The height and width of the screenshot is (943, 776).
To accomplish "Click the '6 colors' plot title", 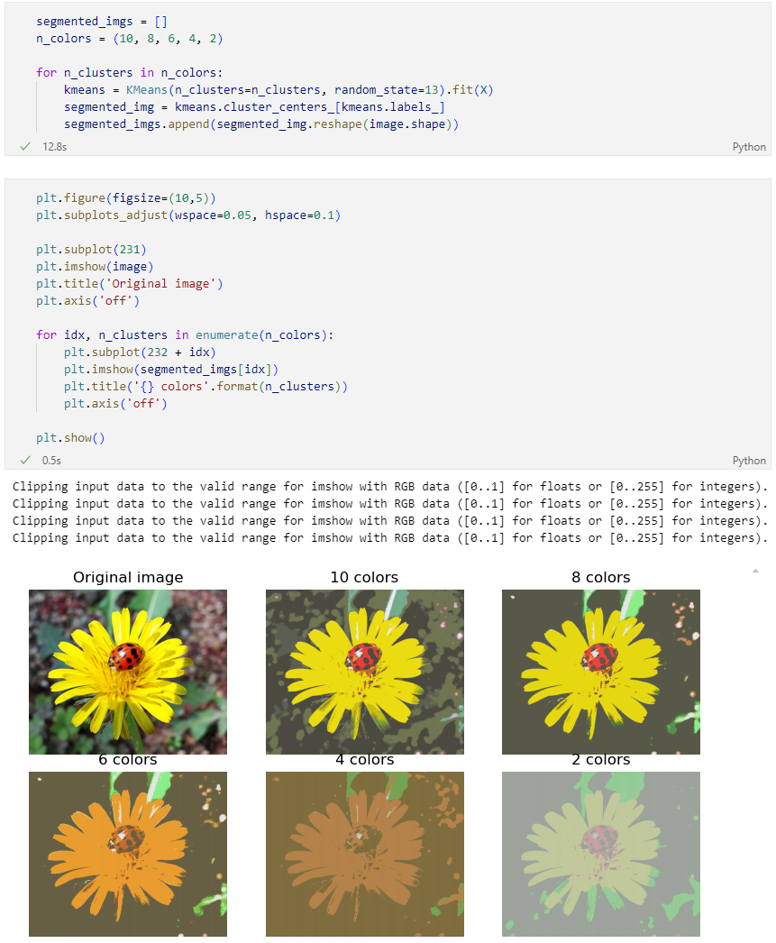I will point(128,760).
